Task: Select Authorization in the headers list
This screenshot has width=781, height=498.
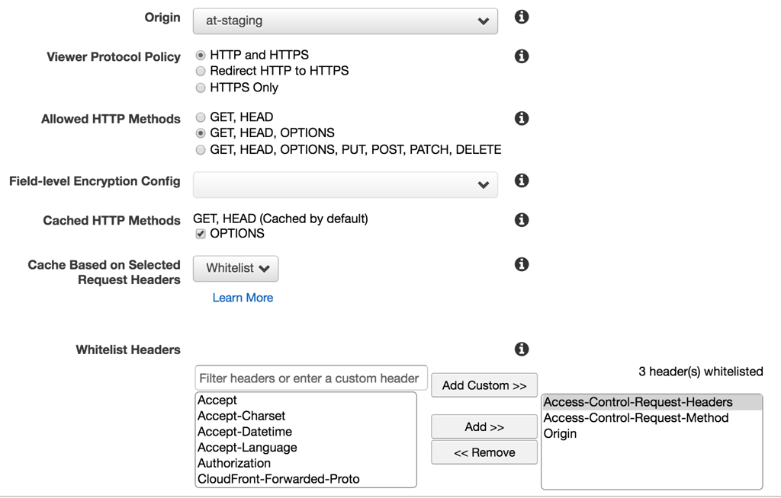Action: pos(234,463)
